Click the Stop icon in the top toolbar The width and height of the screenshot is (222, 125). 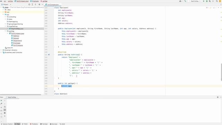[213, 1]
